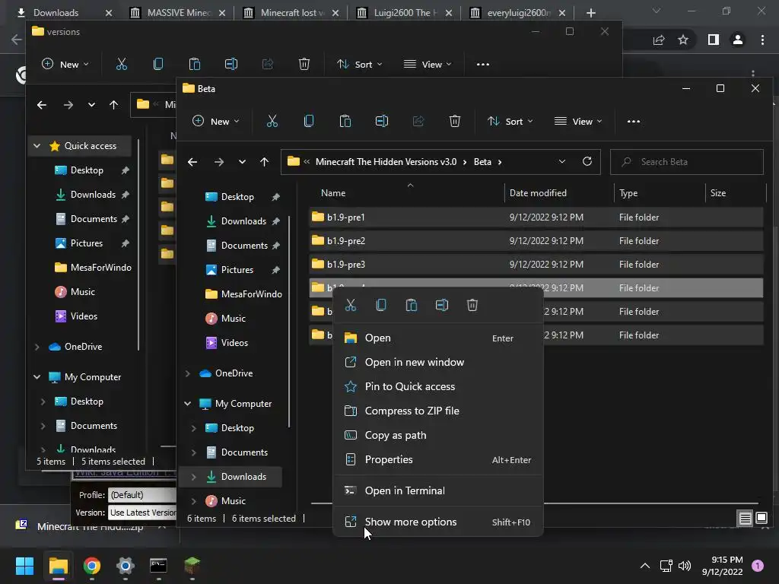The height and width of the screenshot is (584, 779).
Task: Choose Copy as path
Action: click(x=437, y=436)
